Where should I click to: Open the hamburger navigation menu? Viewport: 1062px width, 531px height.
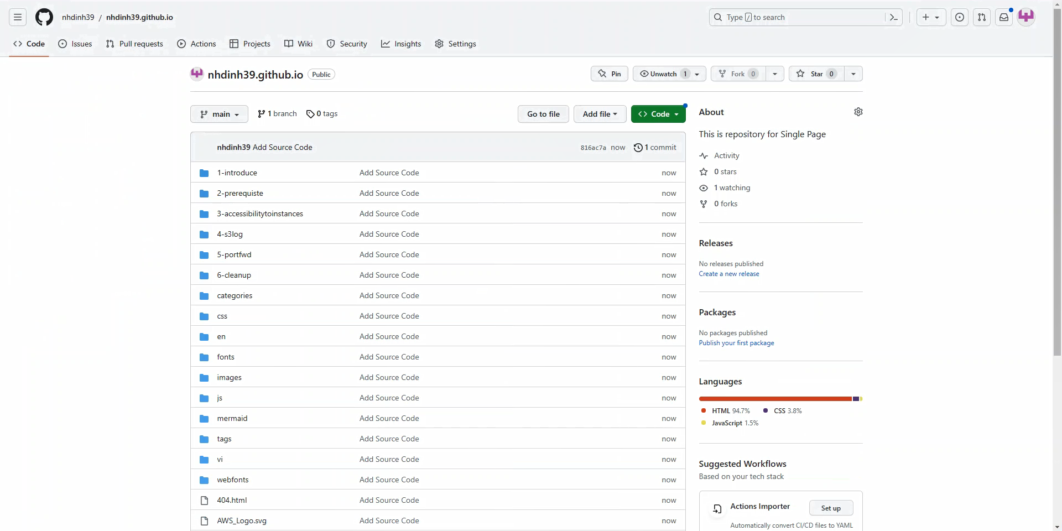(18, 17)
